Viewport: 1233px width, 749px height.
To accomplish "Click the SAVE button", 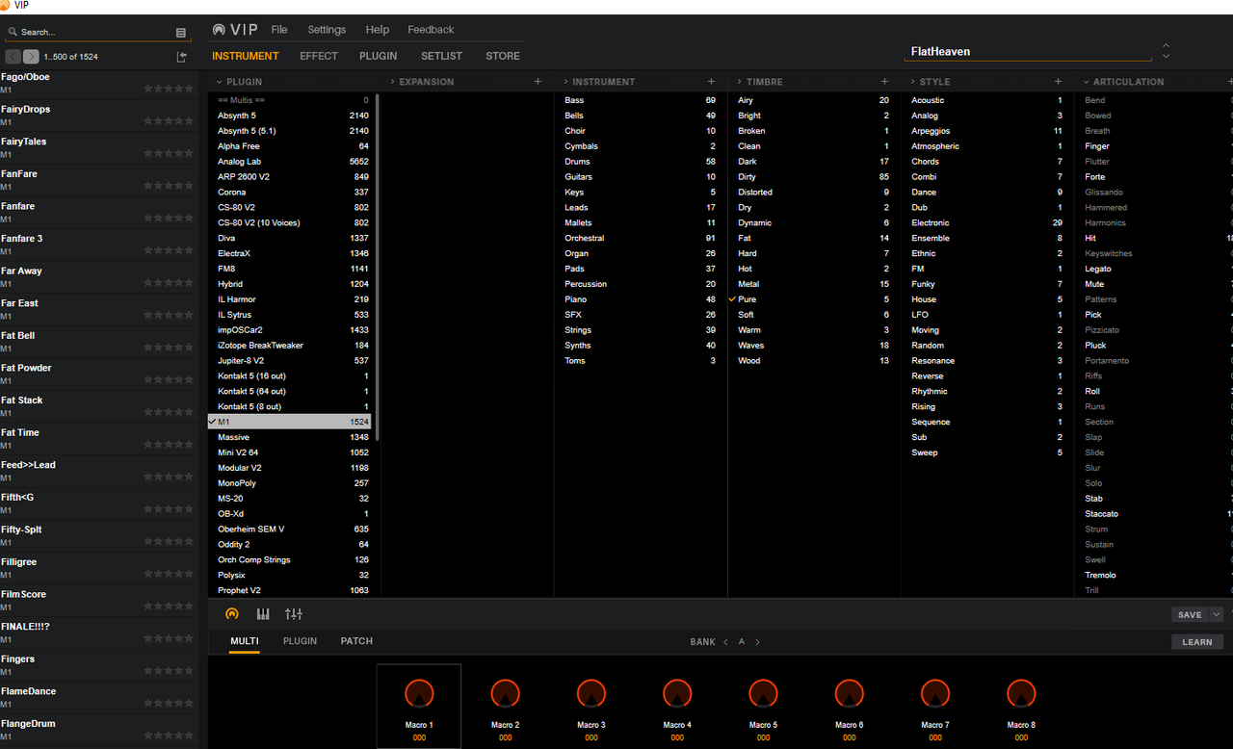I will [1190, 615].
